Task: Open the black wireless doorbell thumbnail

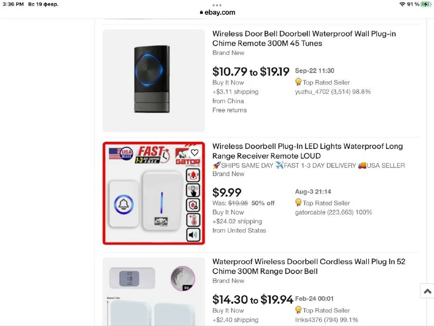Action: click(x=154, y=80)
